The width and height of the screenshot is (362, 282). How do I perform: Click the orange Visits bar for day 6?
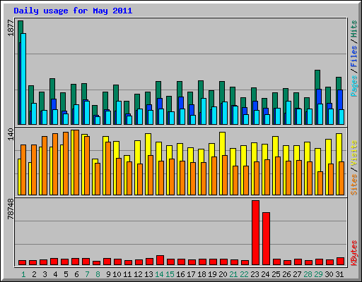(76, 162)
